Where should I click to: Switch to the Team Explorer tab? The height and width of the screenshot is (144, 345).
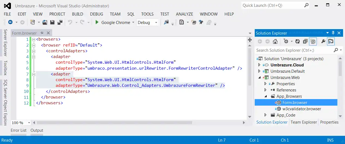point(304,122)
